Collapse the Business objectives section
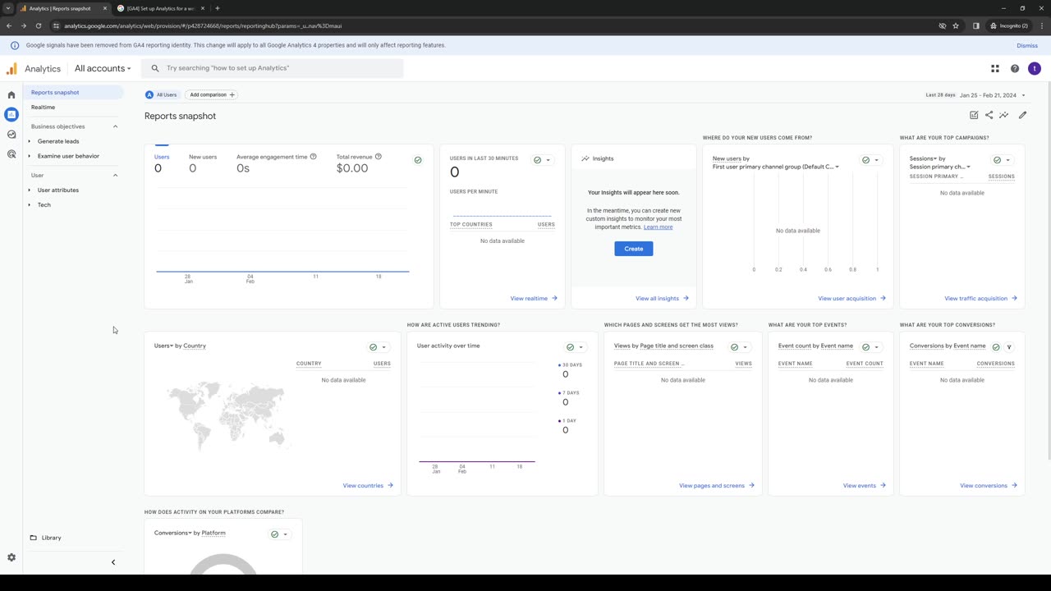The height and width of the screenshot is (591, 1051). point(115,126)
